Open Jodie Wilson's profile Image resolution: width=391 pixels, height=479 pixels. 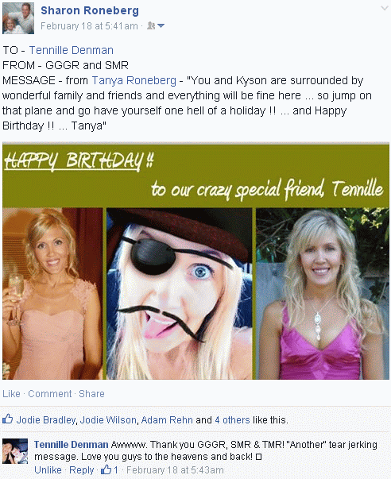point(108,420)
